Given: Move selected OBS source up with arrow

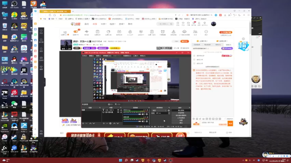Looking at the screenshot, I should point(114,123).
